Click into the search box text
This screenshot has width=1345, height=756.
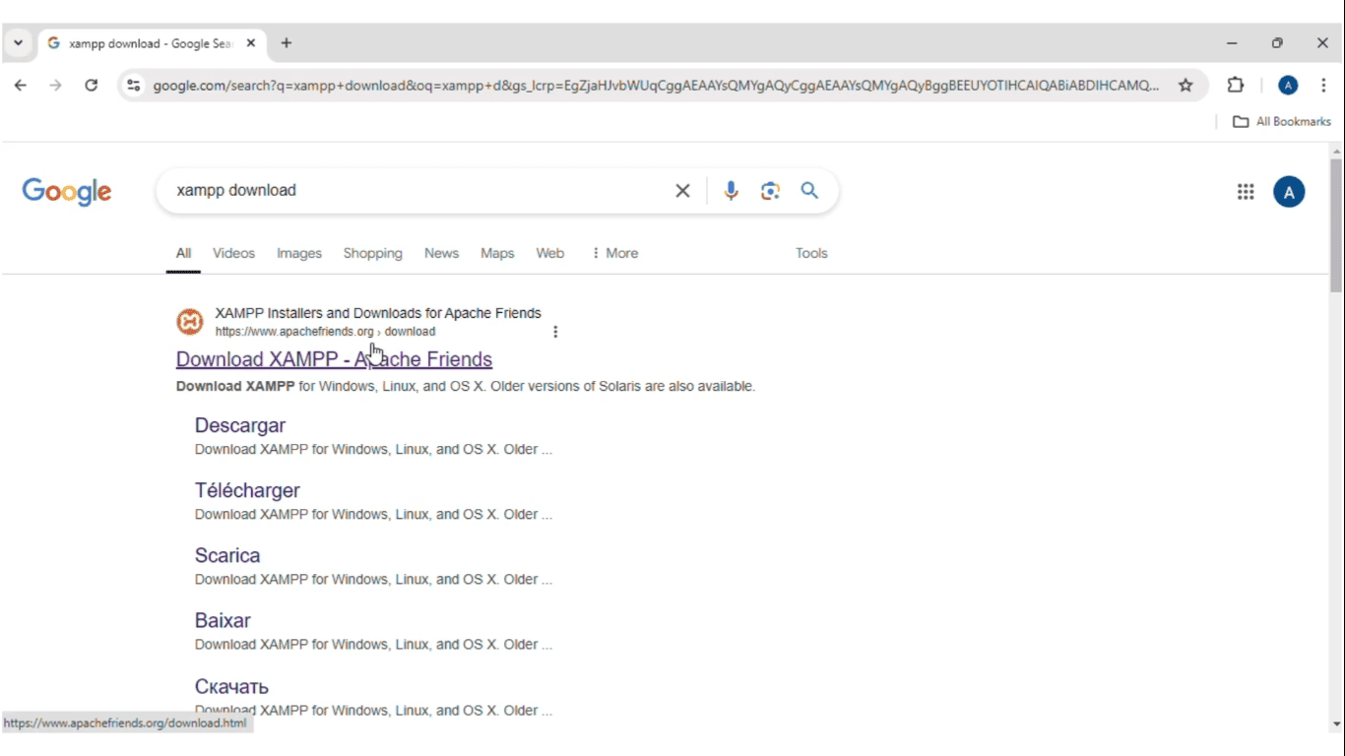pos(236,191)
